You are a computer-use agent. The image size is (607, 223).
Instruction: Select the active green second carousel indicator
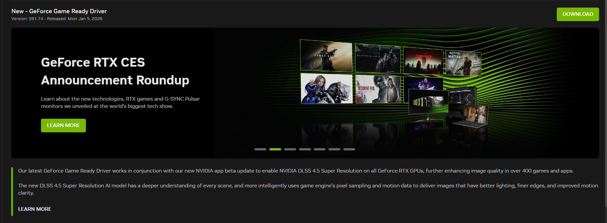pyautogui.click(x=275, y=149)
